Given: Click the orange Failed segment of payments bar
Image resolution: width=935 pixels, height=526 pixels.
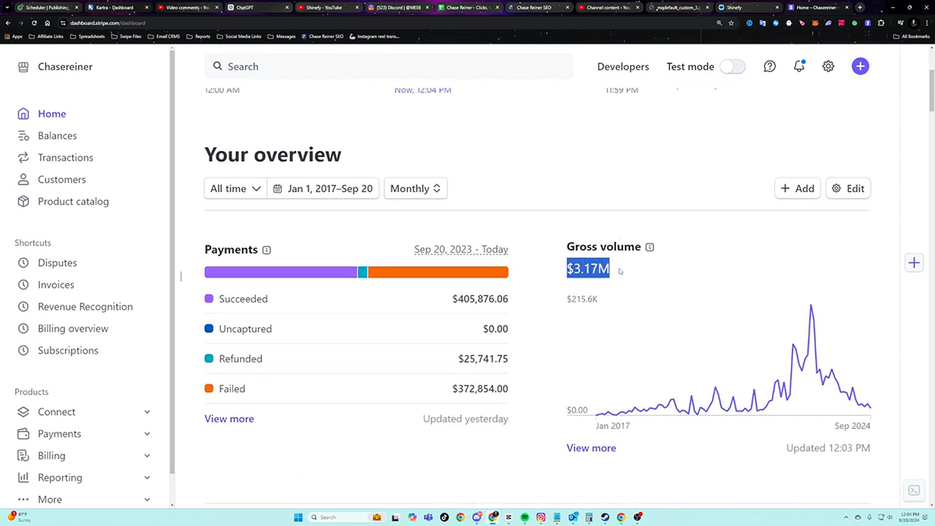Looking at the screenshot, I should (438, 272).
